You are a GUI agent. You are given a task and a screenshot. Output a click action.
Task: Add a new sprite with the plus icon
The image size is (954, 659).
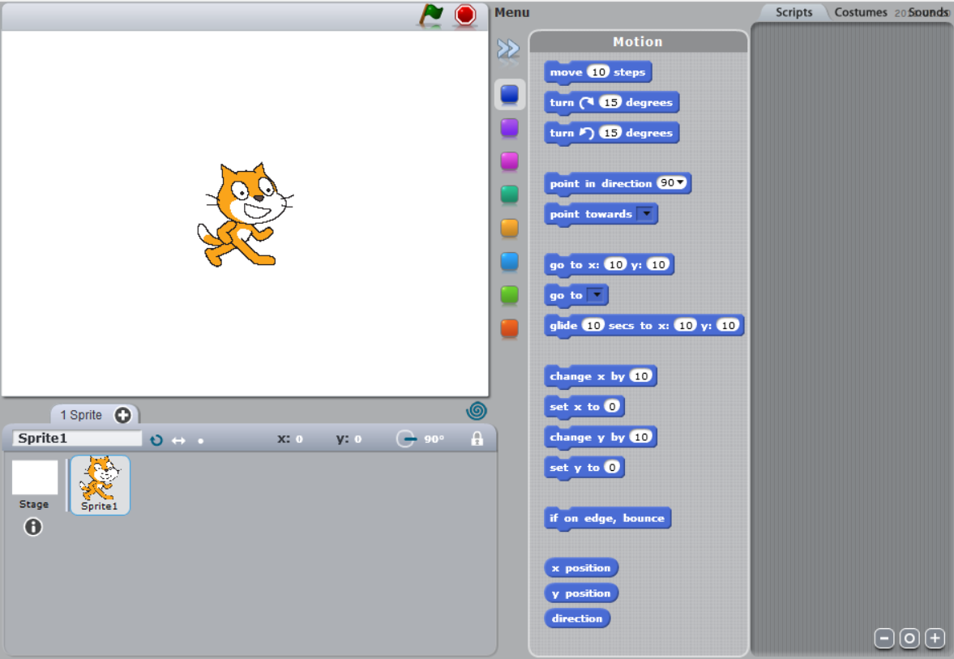[x=122, y=415]
